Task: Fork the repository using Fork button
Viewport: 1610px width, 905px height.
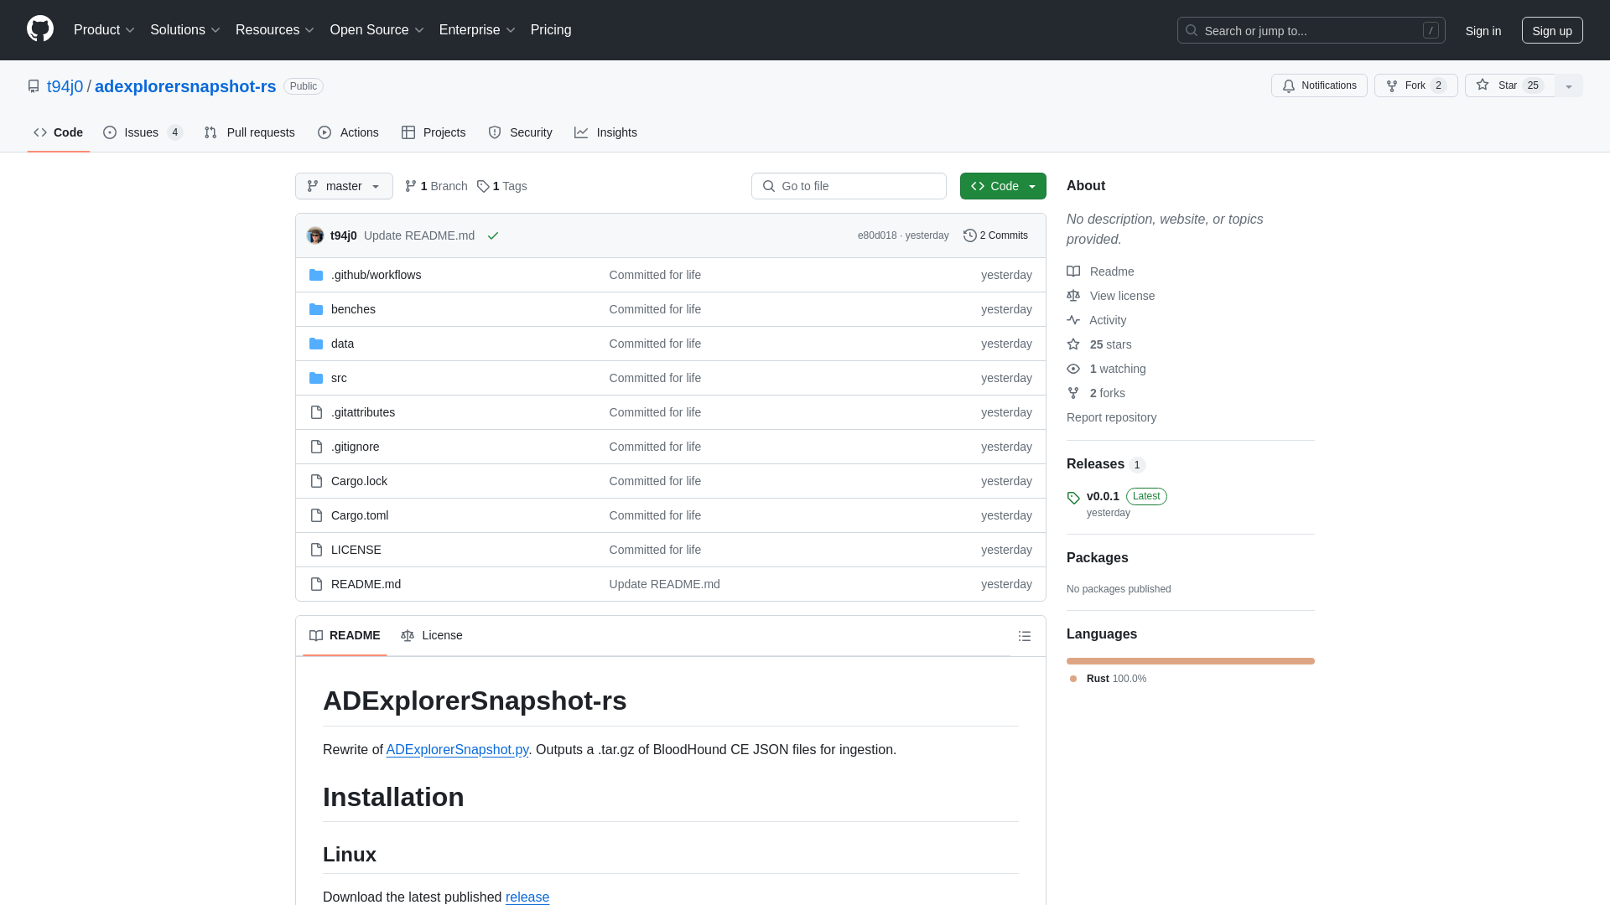Action: tap(1415, 85)
